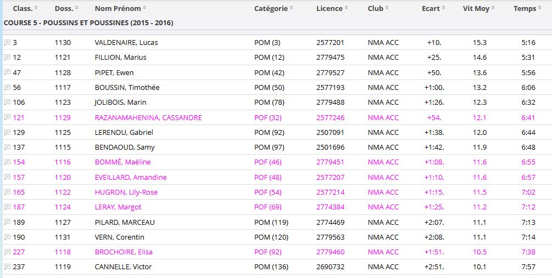Click the comment icon beside rank 189
This screenshot has width=552, height=278.
click(x=7, y=222)
